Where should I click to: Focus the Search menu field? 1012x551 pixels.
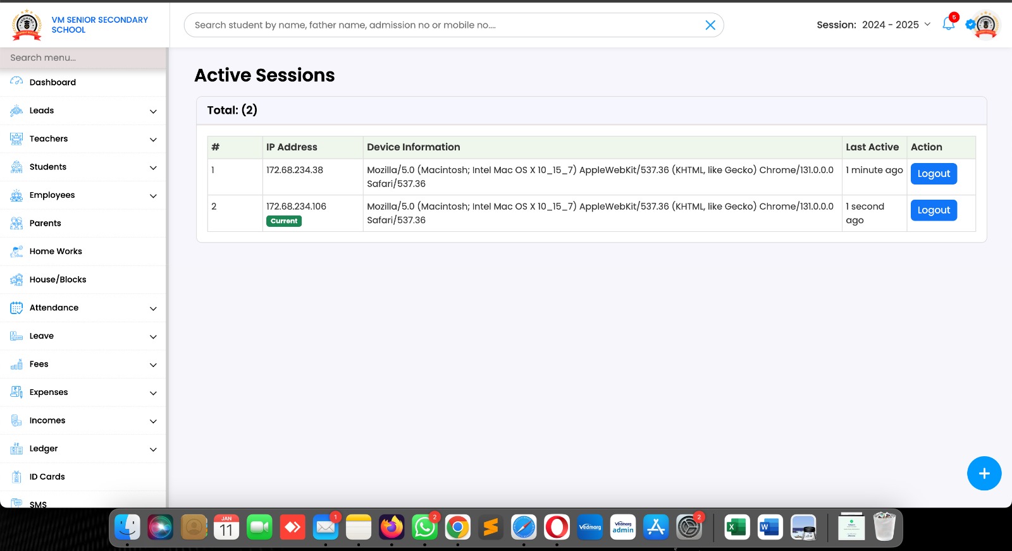point(83,58)
